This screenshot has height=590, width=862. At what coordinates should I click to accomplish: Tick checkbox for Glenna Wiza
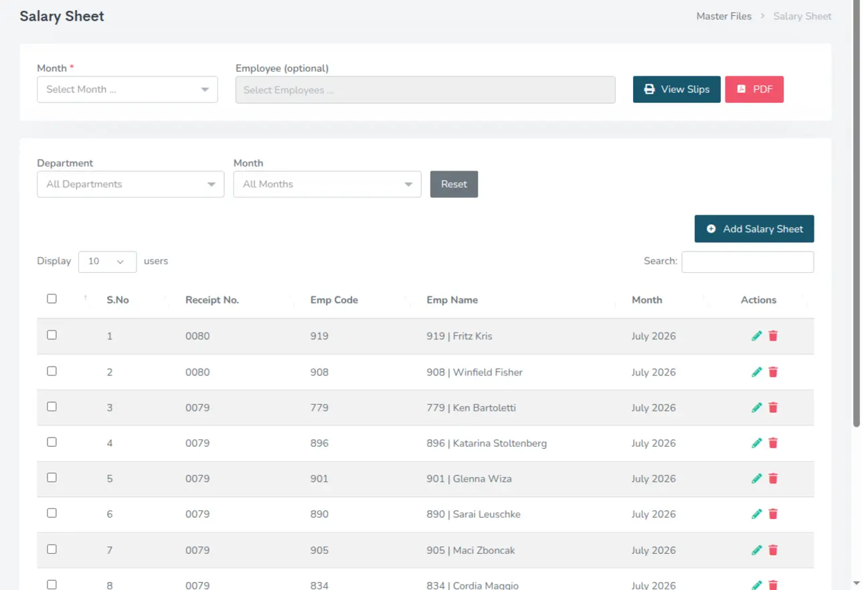[x=52, y=478]
